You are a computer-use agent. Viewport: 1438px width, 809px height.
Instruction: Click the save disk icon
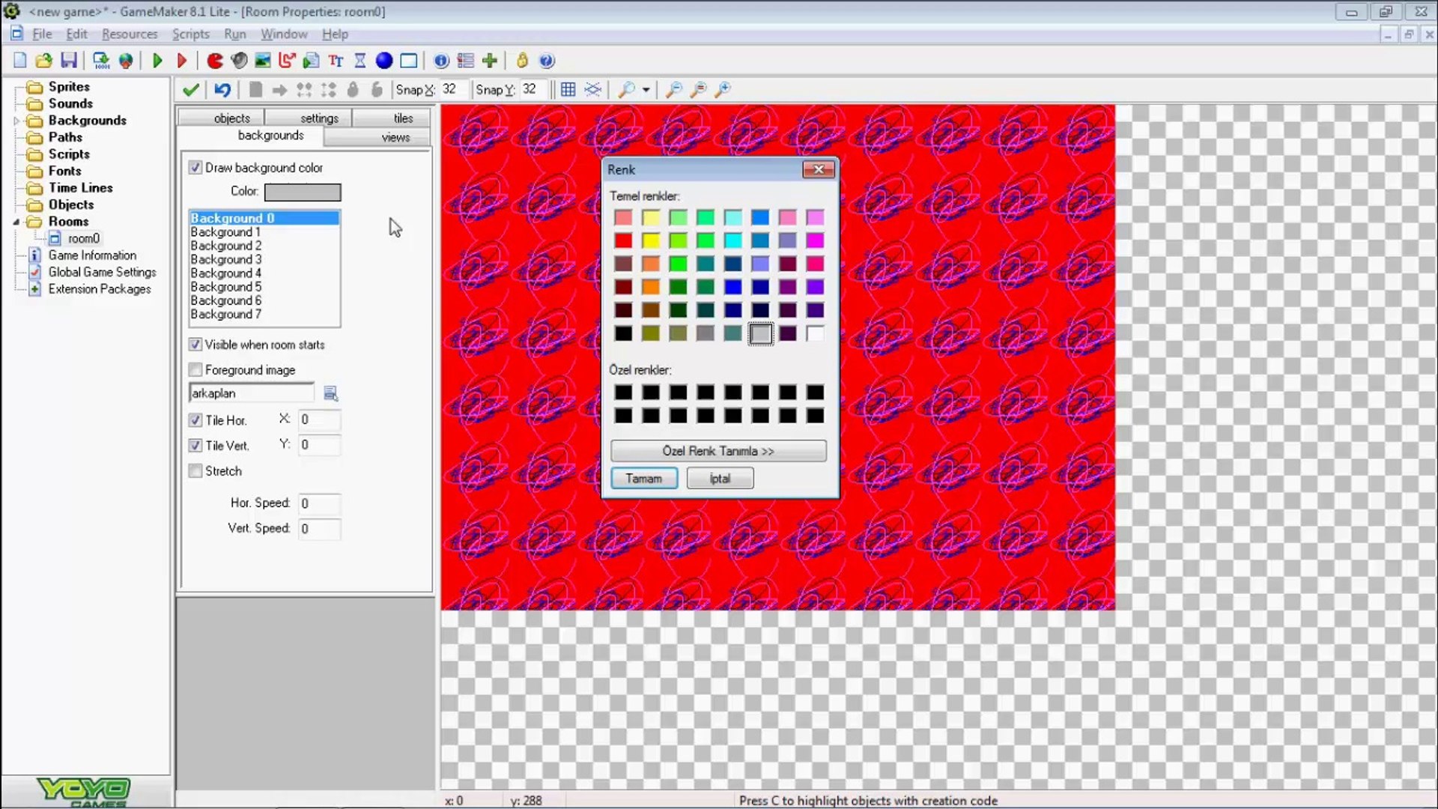pos(69,61)
